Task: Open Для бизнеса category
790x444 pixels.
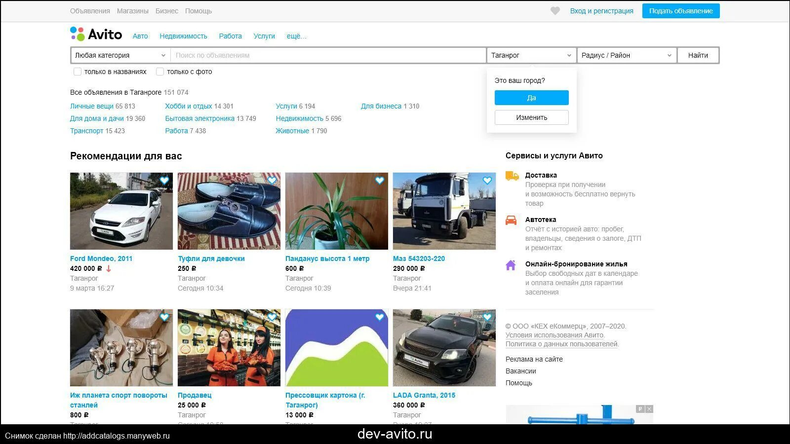Action: tap(381, 106)
